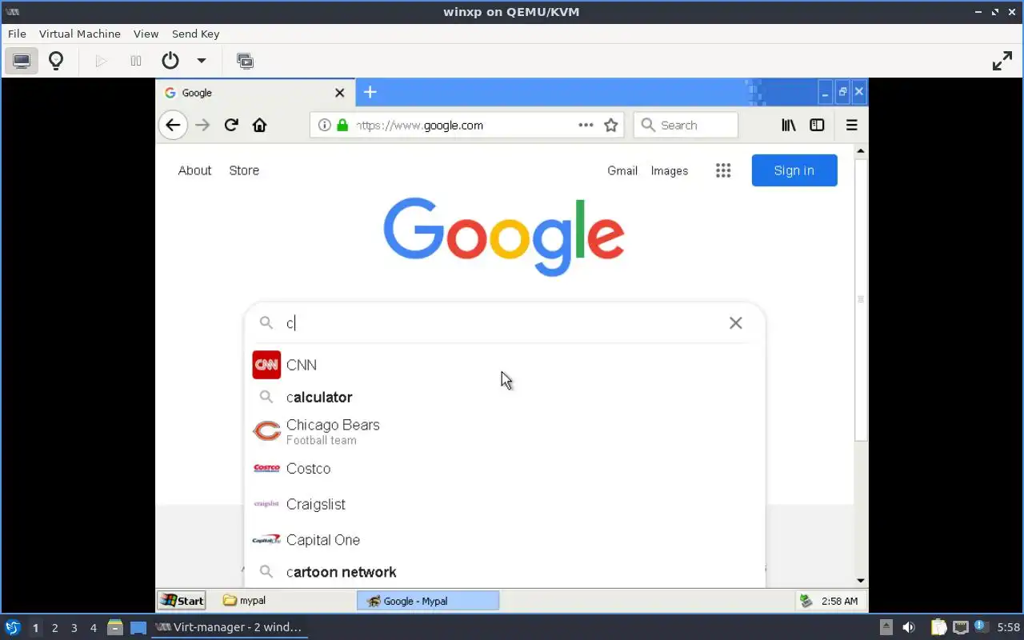Open page actions three-dot menu
Viewport: 1024px width, 640px height.
point(586,125)
